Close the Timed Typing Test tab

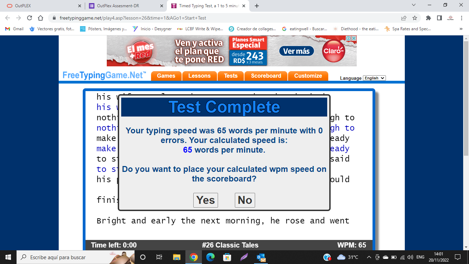(x=243, y=6)
